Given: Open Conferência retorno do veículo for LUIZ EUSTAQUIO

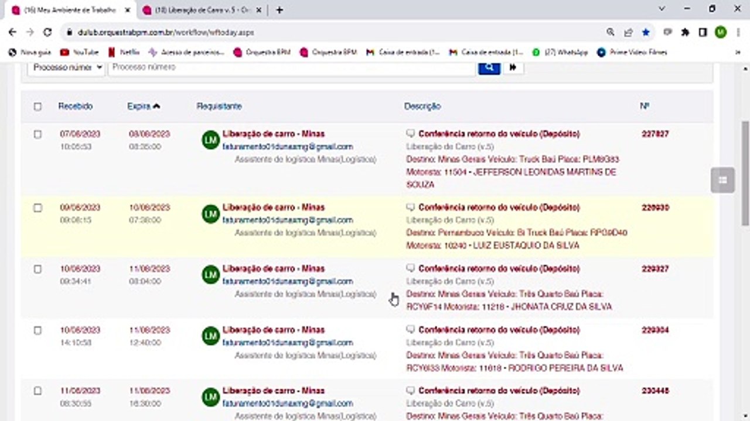Looking at the screenshot, I should (499, 208).
